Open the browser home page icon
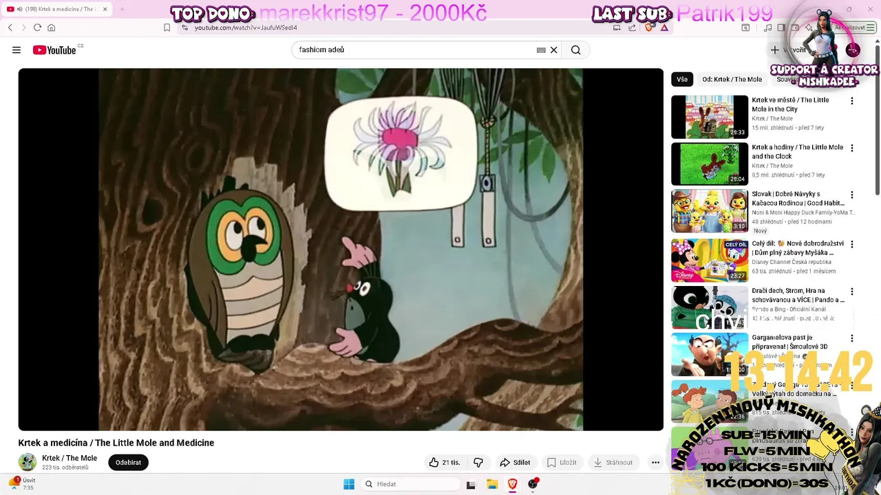This screenshot has height=495, width=881. coord(51,27)
